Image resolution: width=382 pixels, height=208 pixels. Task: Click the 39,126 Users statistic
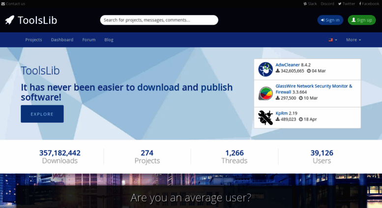tap(322, 156)
